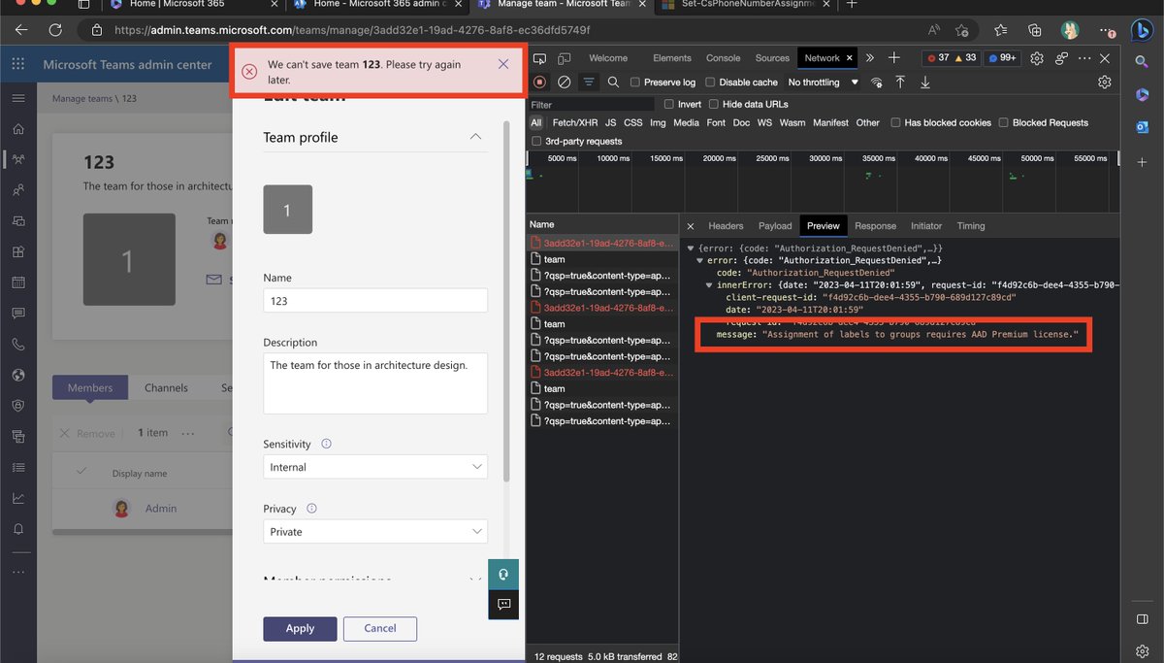Open the Admin member link
The width and height of the screenshot is (1164, 663).
[161, 508]
